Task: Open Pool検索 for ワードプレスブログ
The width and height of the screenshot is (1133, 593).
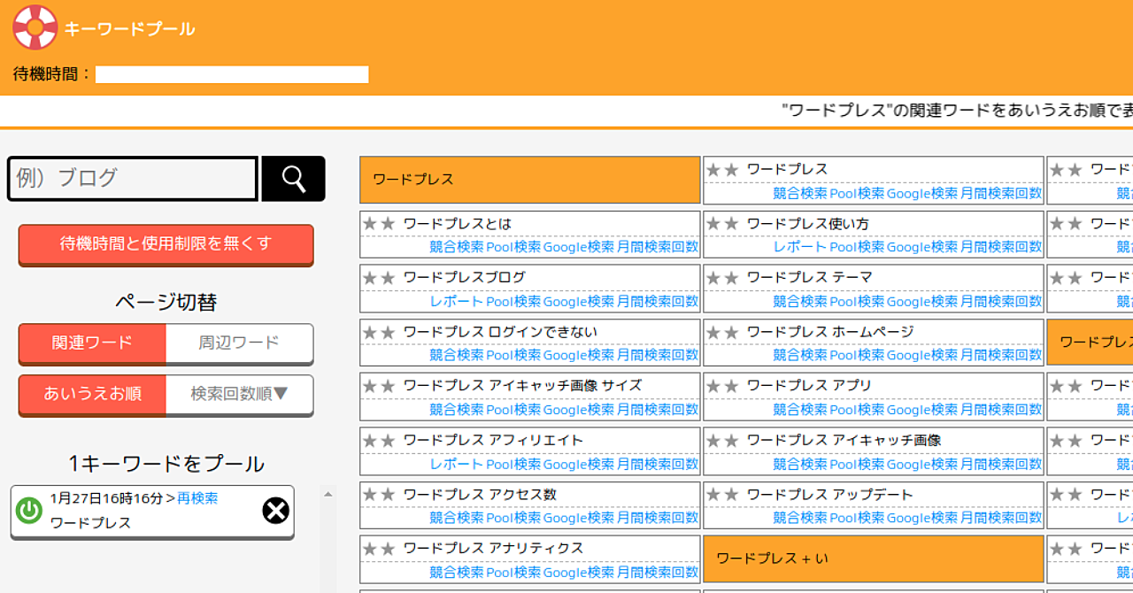Action: [513, 302]
